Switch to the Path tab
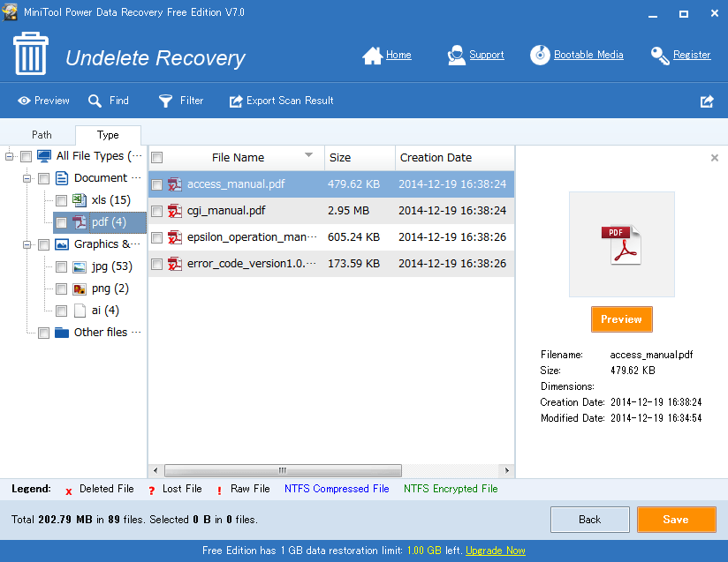728x562 pixels. (42, 135)
